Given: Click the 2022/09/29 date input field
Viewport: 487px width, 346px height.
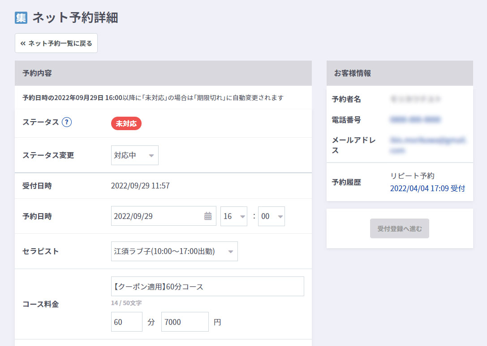Looking at the screenshot, I should (157, 216).
